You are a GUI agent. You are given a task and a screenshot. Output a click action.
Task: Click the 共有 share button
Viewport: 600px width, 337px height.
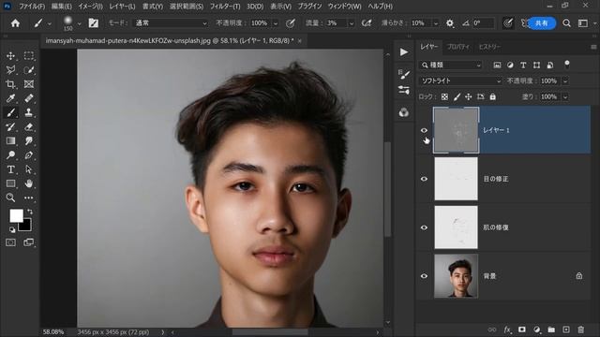click(542, 23)
